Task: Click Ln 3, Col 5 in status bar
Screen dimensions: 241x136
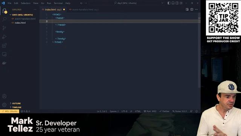Action: tap(102, 111)
